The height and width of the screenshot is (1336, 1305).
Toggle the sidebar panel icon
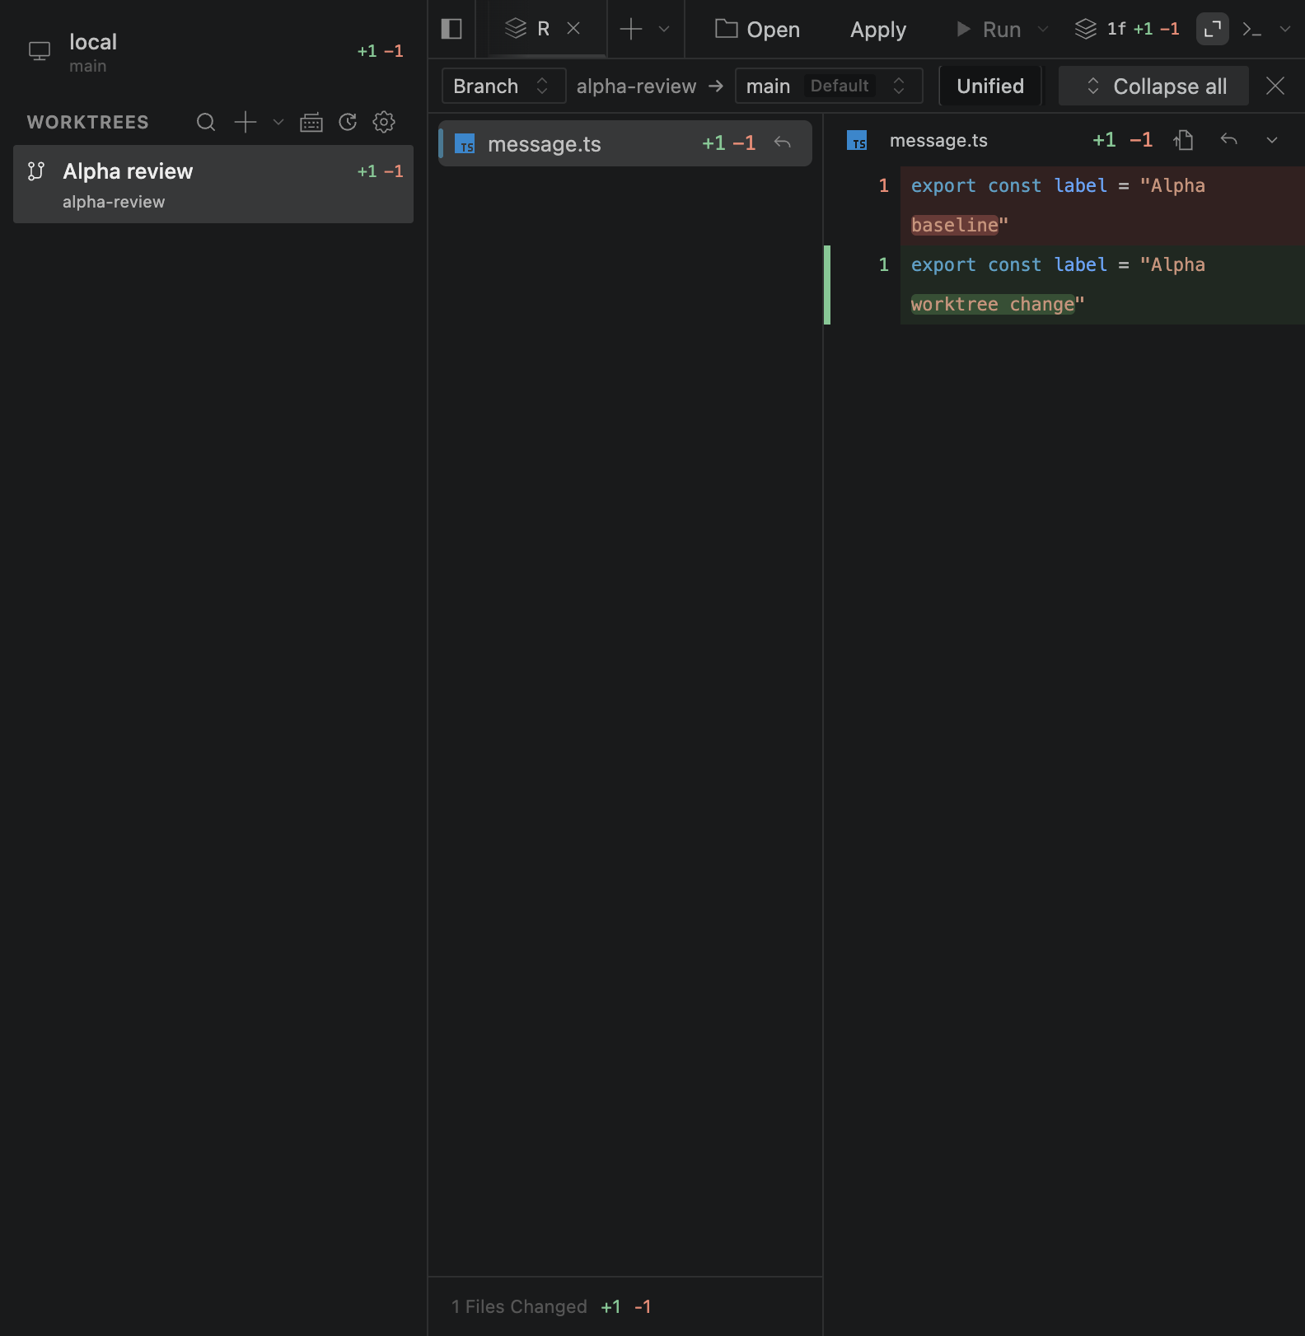(451, 29)
